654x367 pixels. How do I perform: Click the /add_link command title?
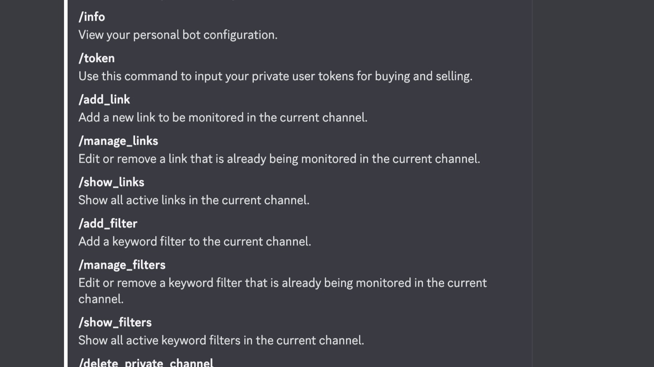point(104,100)
